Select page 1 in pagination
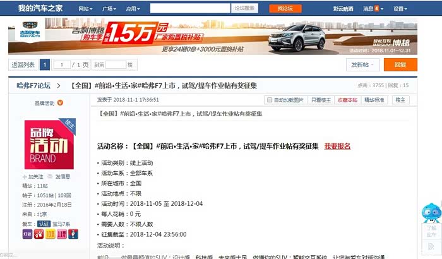442x259 pixels. pos(45,65)
